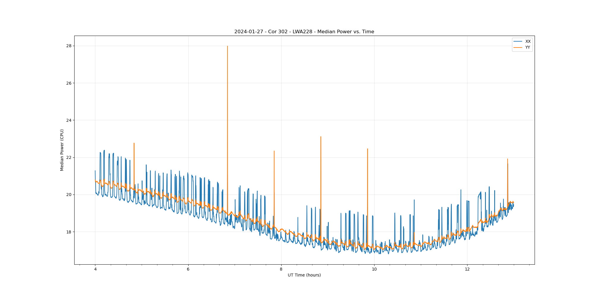The width and height of the screenshot is (594, 297).
Task: Click the y-axis tick label 22
Action: tap(69, 157)
